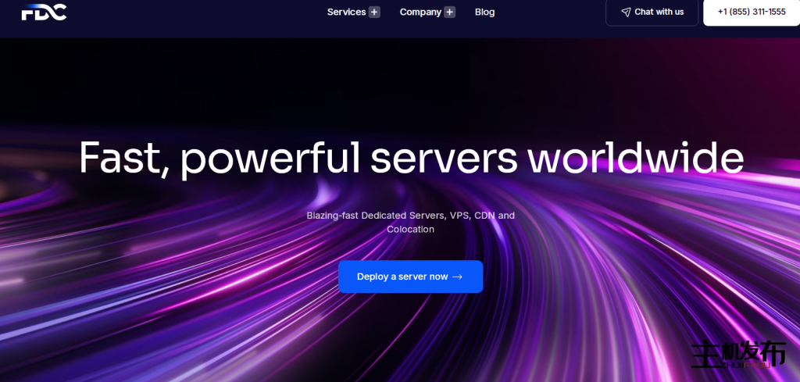This screenshot has height=382, width=800.
Task: Click the word 'worldwide' in the headline
Action: 635,158
